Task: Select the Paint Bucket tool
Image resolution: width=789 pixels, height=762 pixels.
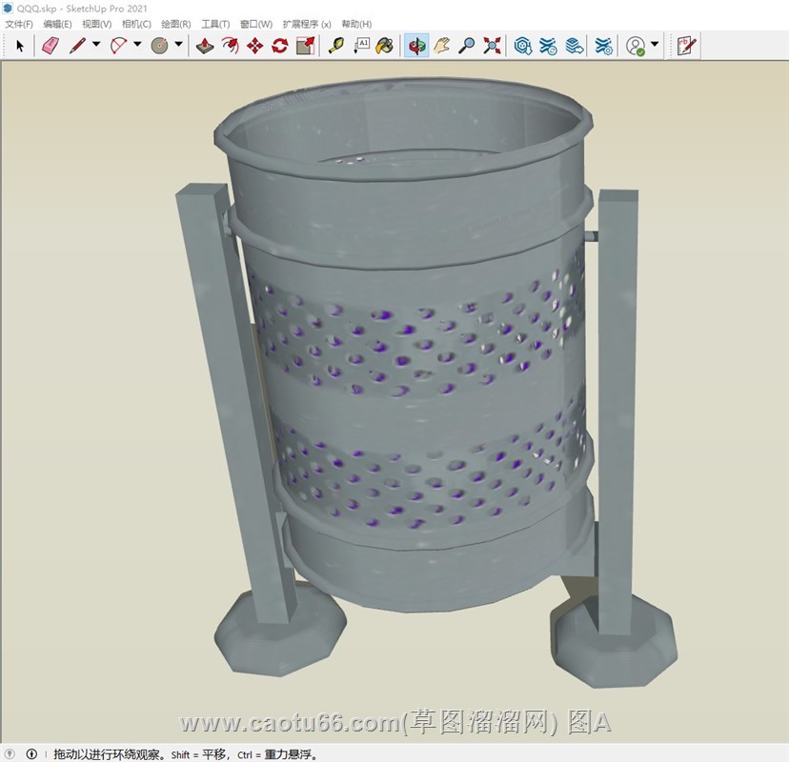Action: click(x=384, y=45)
